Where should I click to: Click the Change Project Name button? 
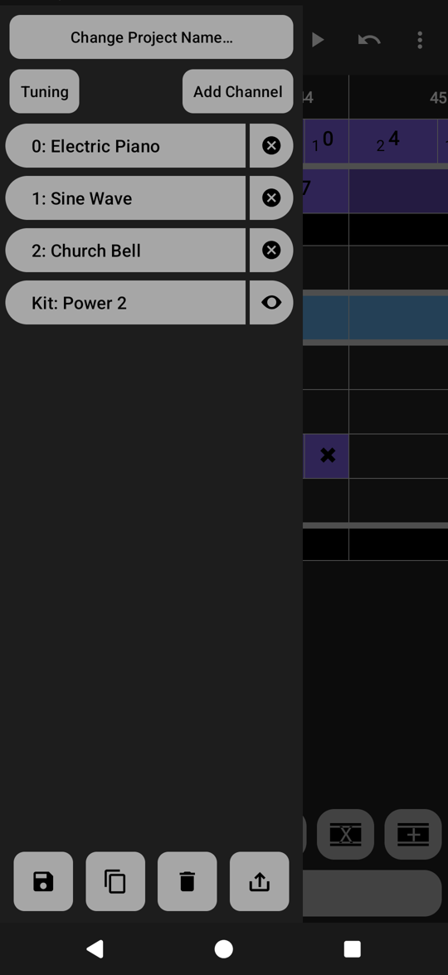[151, 37]
